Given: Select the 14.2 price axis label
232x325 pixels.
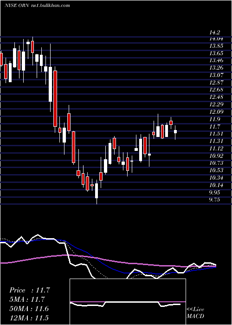Looking at the screenshot, I should 214,32.
